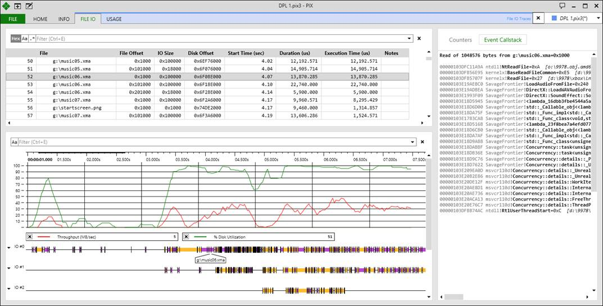This screenshot has width=603, height=306.
Task: Close the File IO Traces tab
Action: pos(538,18)
